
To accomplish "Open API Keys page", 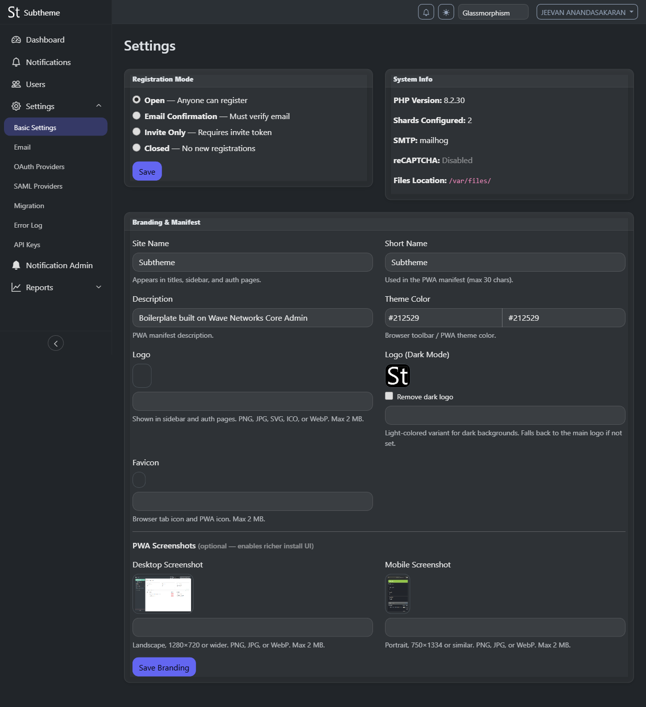I will [55, 245].
